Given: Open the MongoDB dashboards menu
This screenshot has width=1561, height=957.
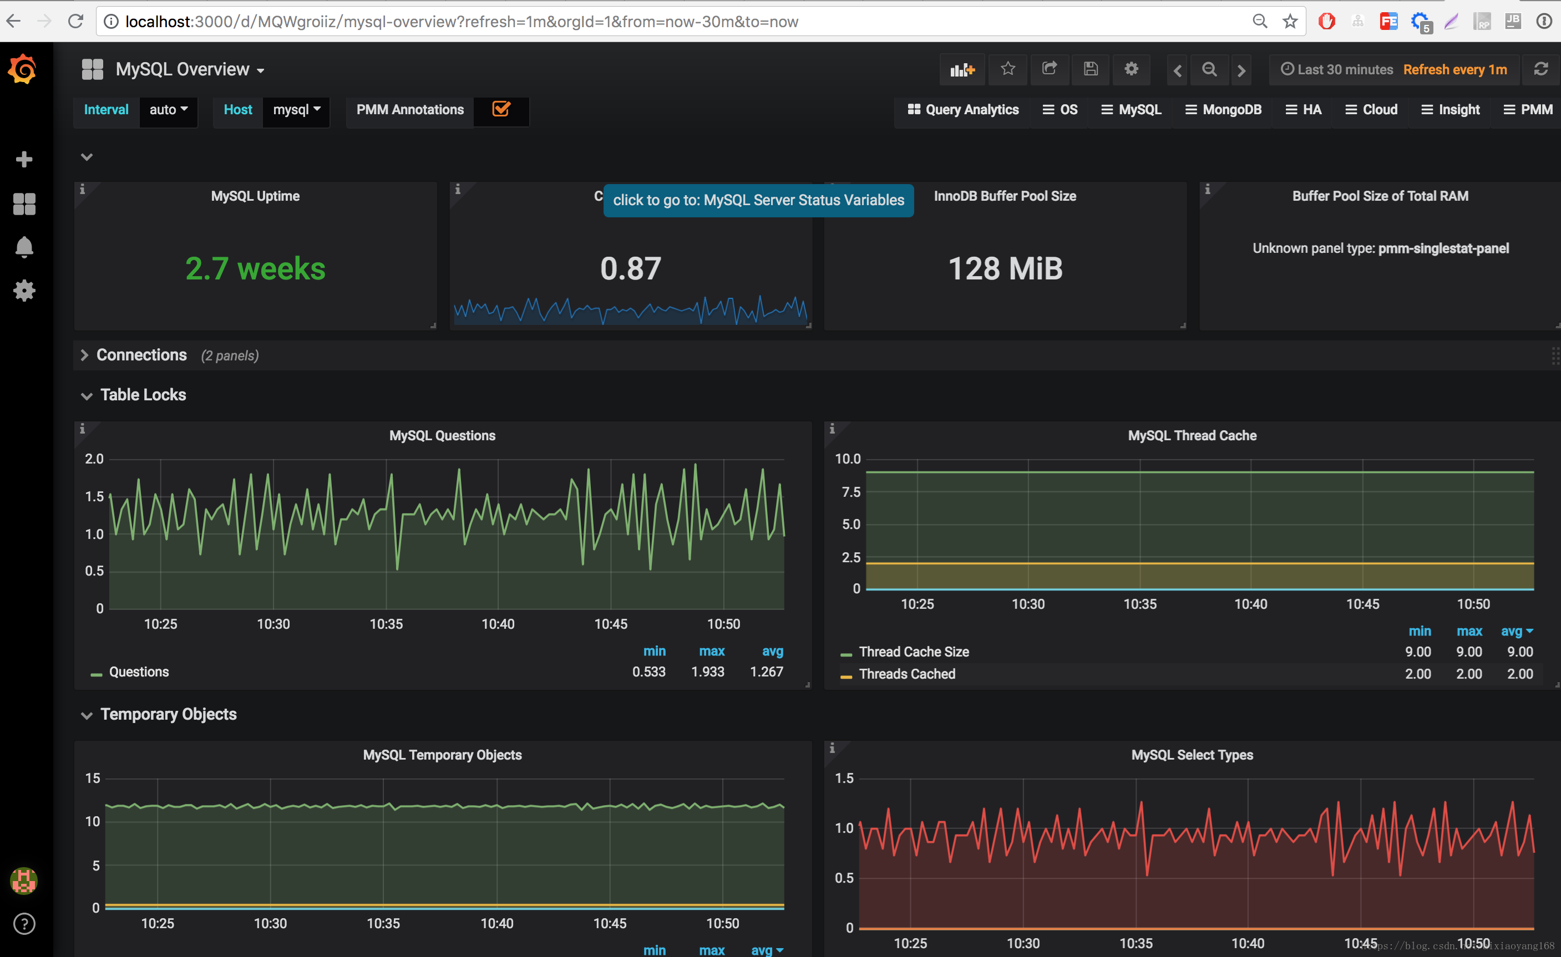Looking at the screenshot, I should tap(1223, 110).
